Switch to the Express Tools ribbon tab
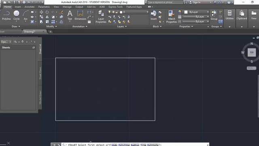The image size is (259, 146). (116, 7)
